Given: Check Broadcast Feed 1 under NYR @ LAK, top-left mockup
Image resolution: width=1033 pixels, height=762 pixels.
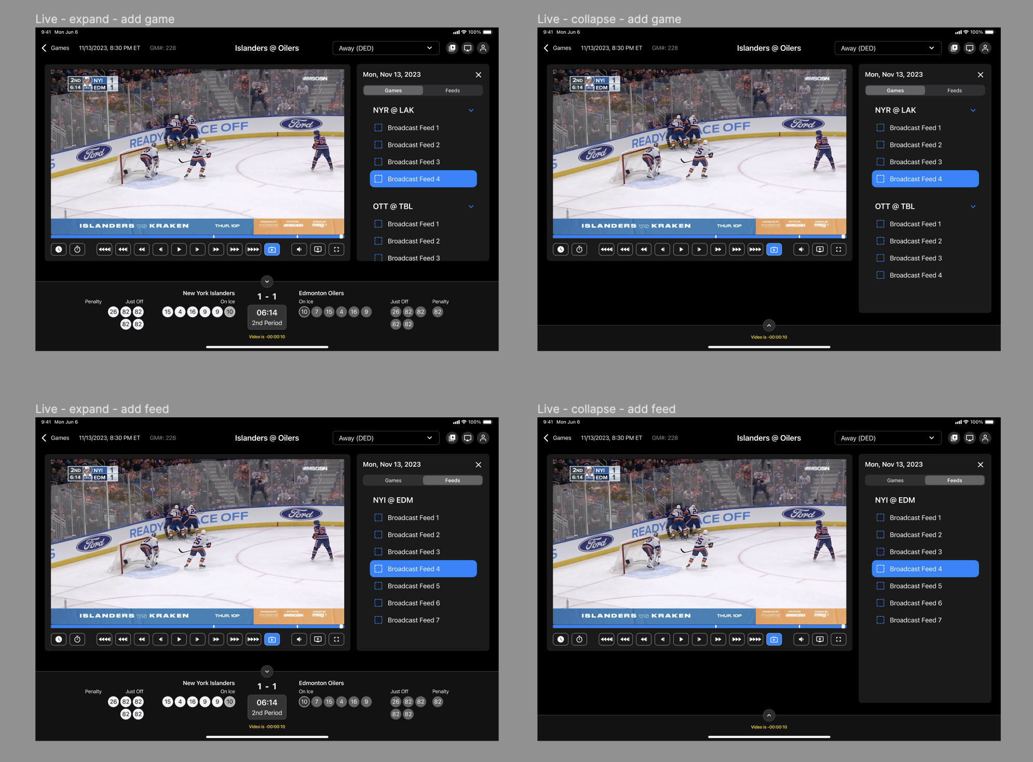Looking at the screenshot, I should 378,128.
